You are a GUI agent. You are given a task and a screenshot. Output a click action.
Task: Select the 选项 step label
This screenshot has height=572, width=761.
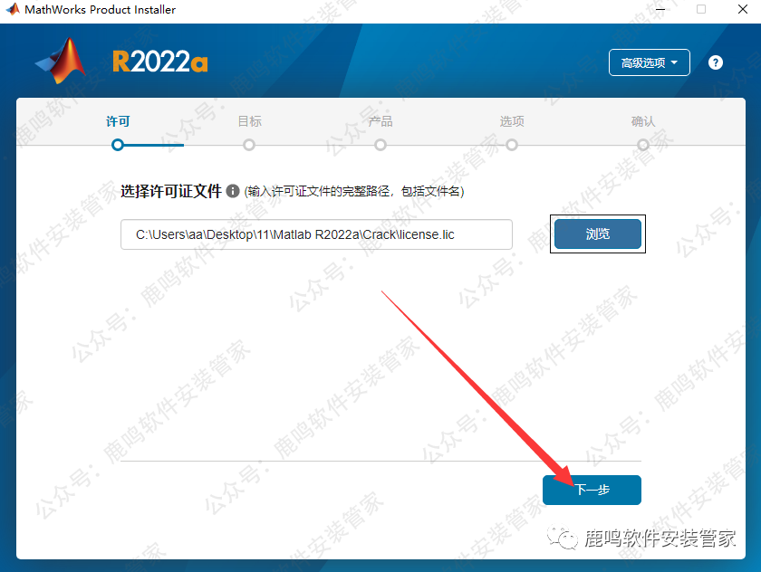click(x=512, y=121)
